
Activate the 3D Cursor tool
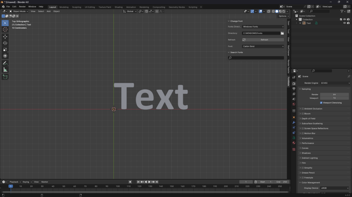5,30
